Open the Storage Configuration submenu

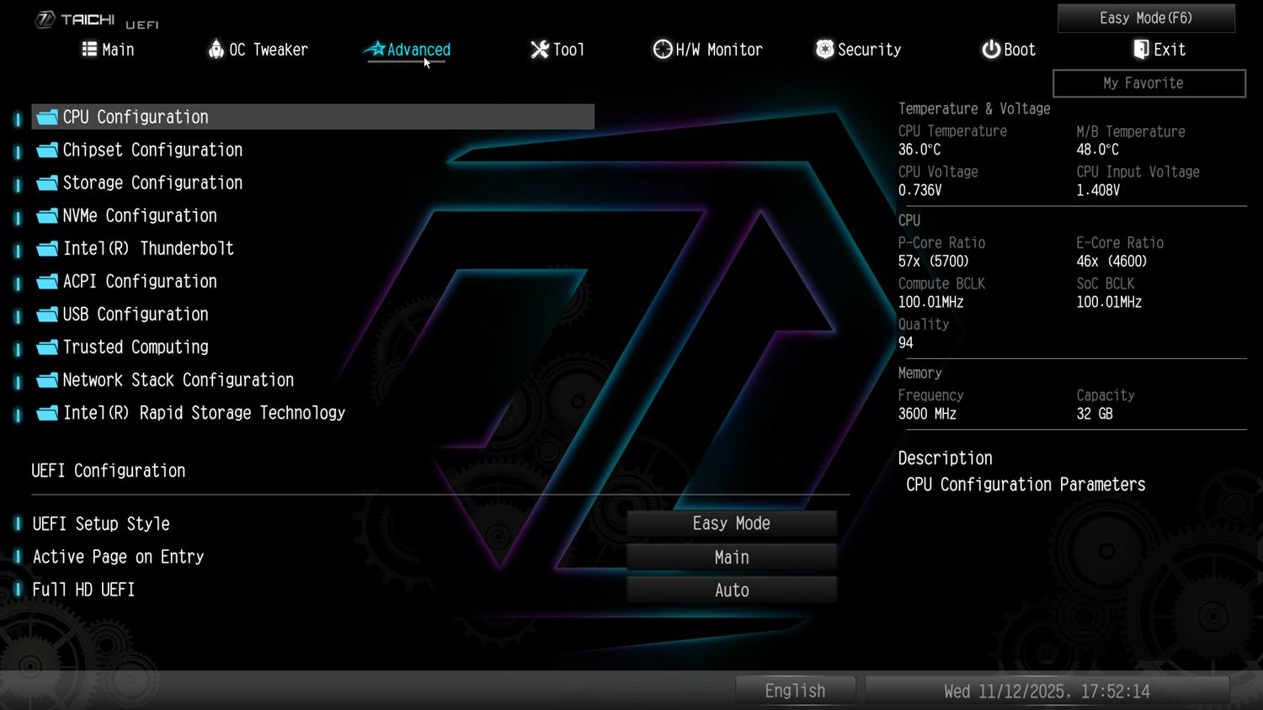152,183
